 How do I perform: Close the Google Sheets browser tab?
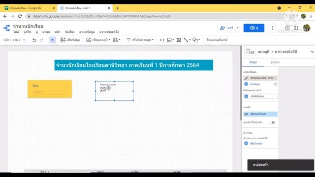click(54, 8)
